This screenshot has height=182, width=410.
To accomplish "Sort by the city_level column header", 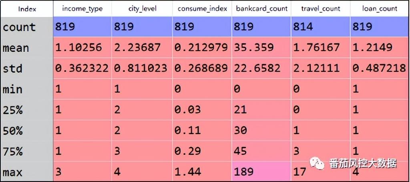I will (x=141, y=8).
